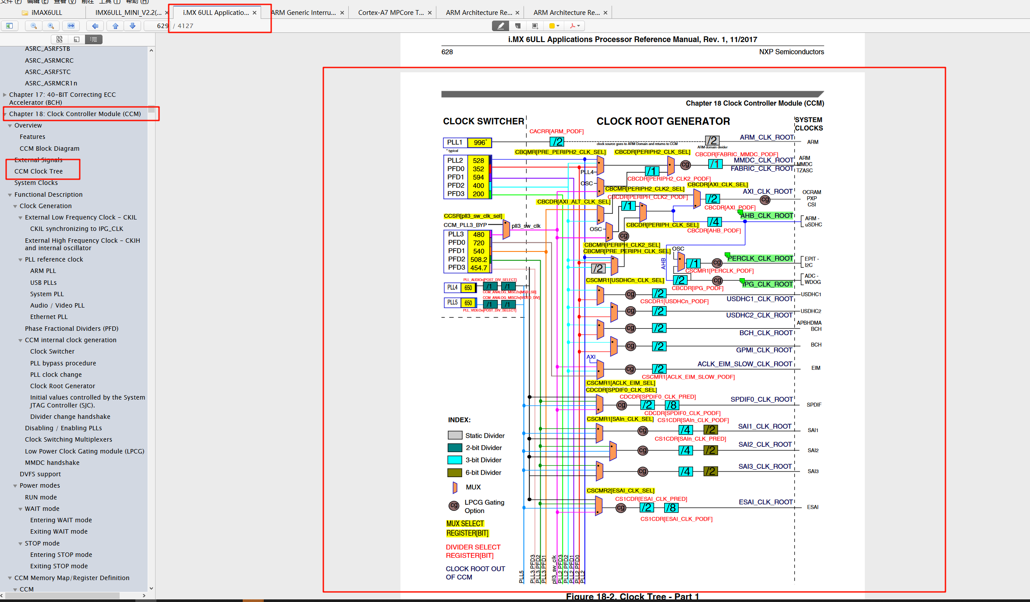The image size is (1030, 602).
Task: Open the RUN mode bookmark
Action: 41,497
